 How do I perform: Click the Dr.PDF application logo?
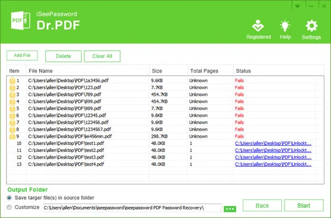20,20
